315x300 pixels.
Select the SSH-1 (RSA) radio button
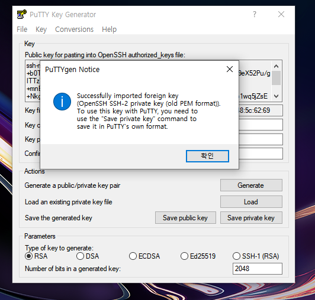click(236, 256)
